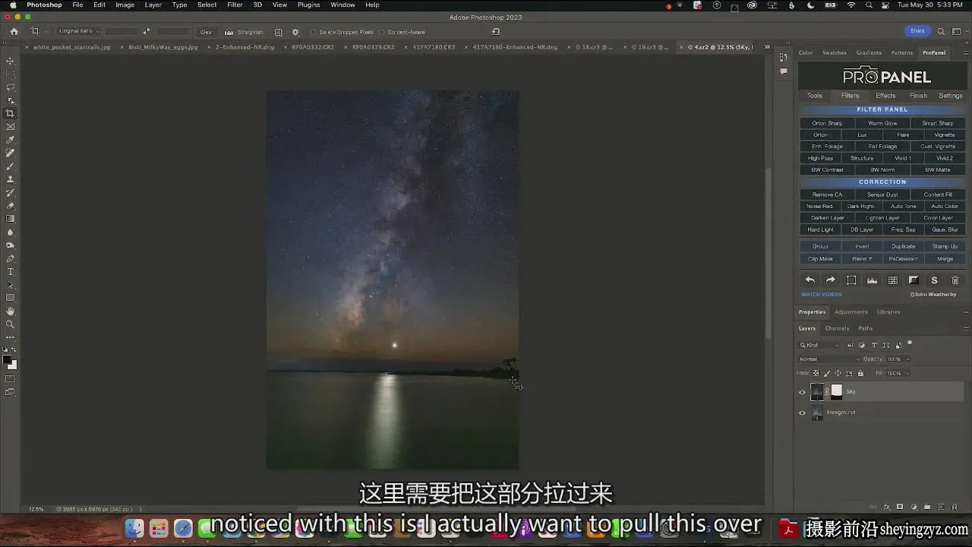972x547 pixels.
Task: Click the Straighten button
Action: pos(244,32)
